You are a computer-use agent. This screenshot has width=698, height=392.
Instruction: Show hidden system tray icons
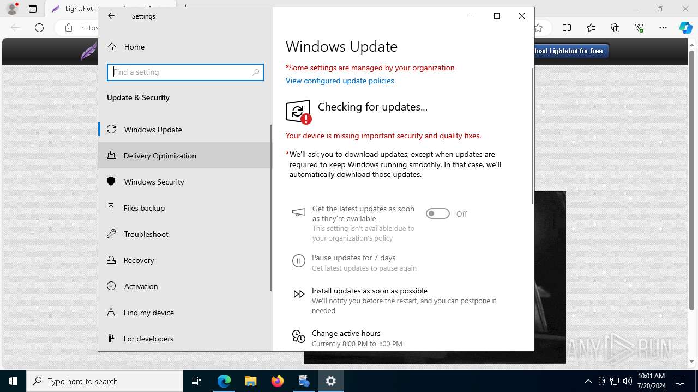click(588, 381)
